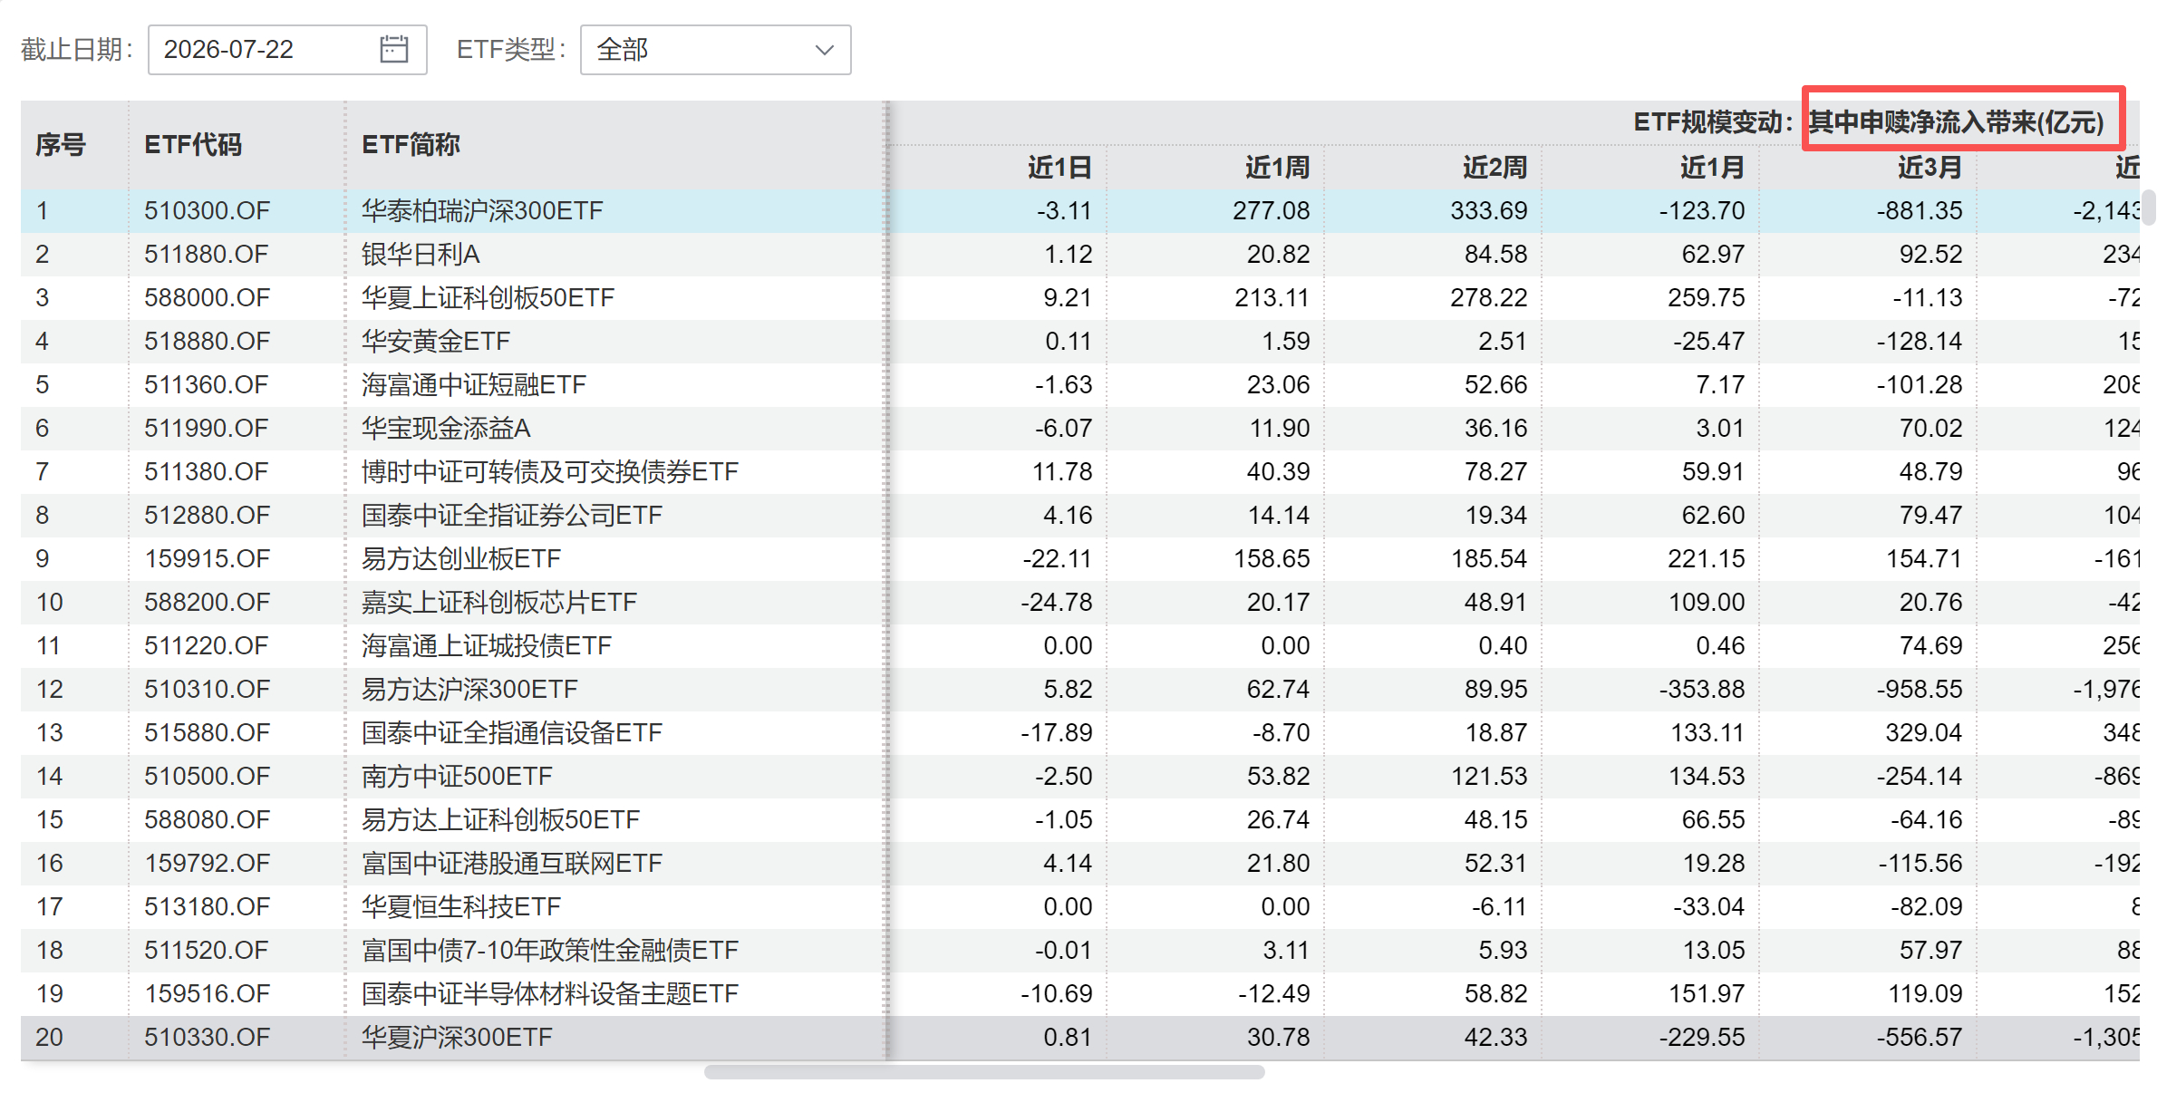Click the code 588080.OF
The width and height of the screenshot is (2157, 1093).
tap(207, 820)
